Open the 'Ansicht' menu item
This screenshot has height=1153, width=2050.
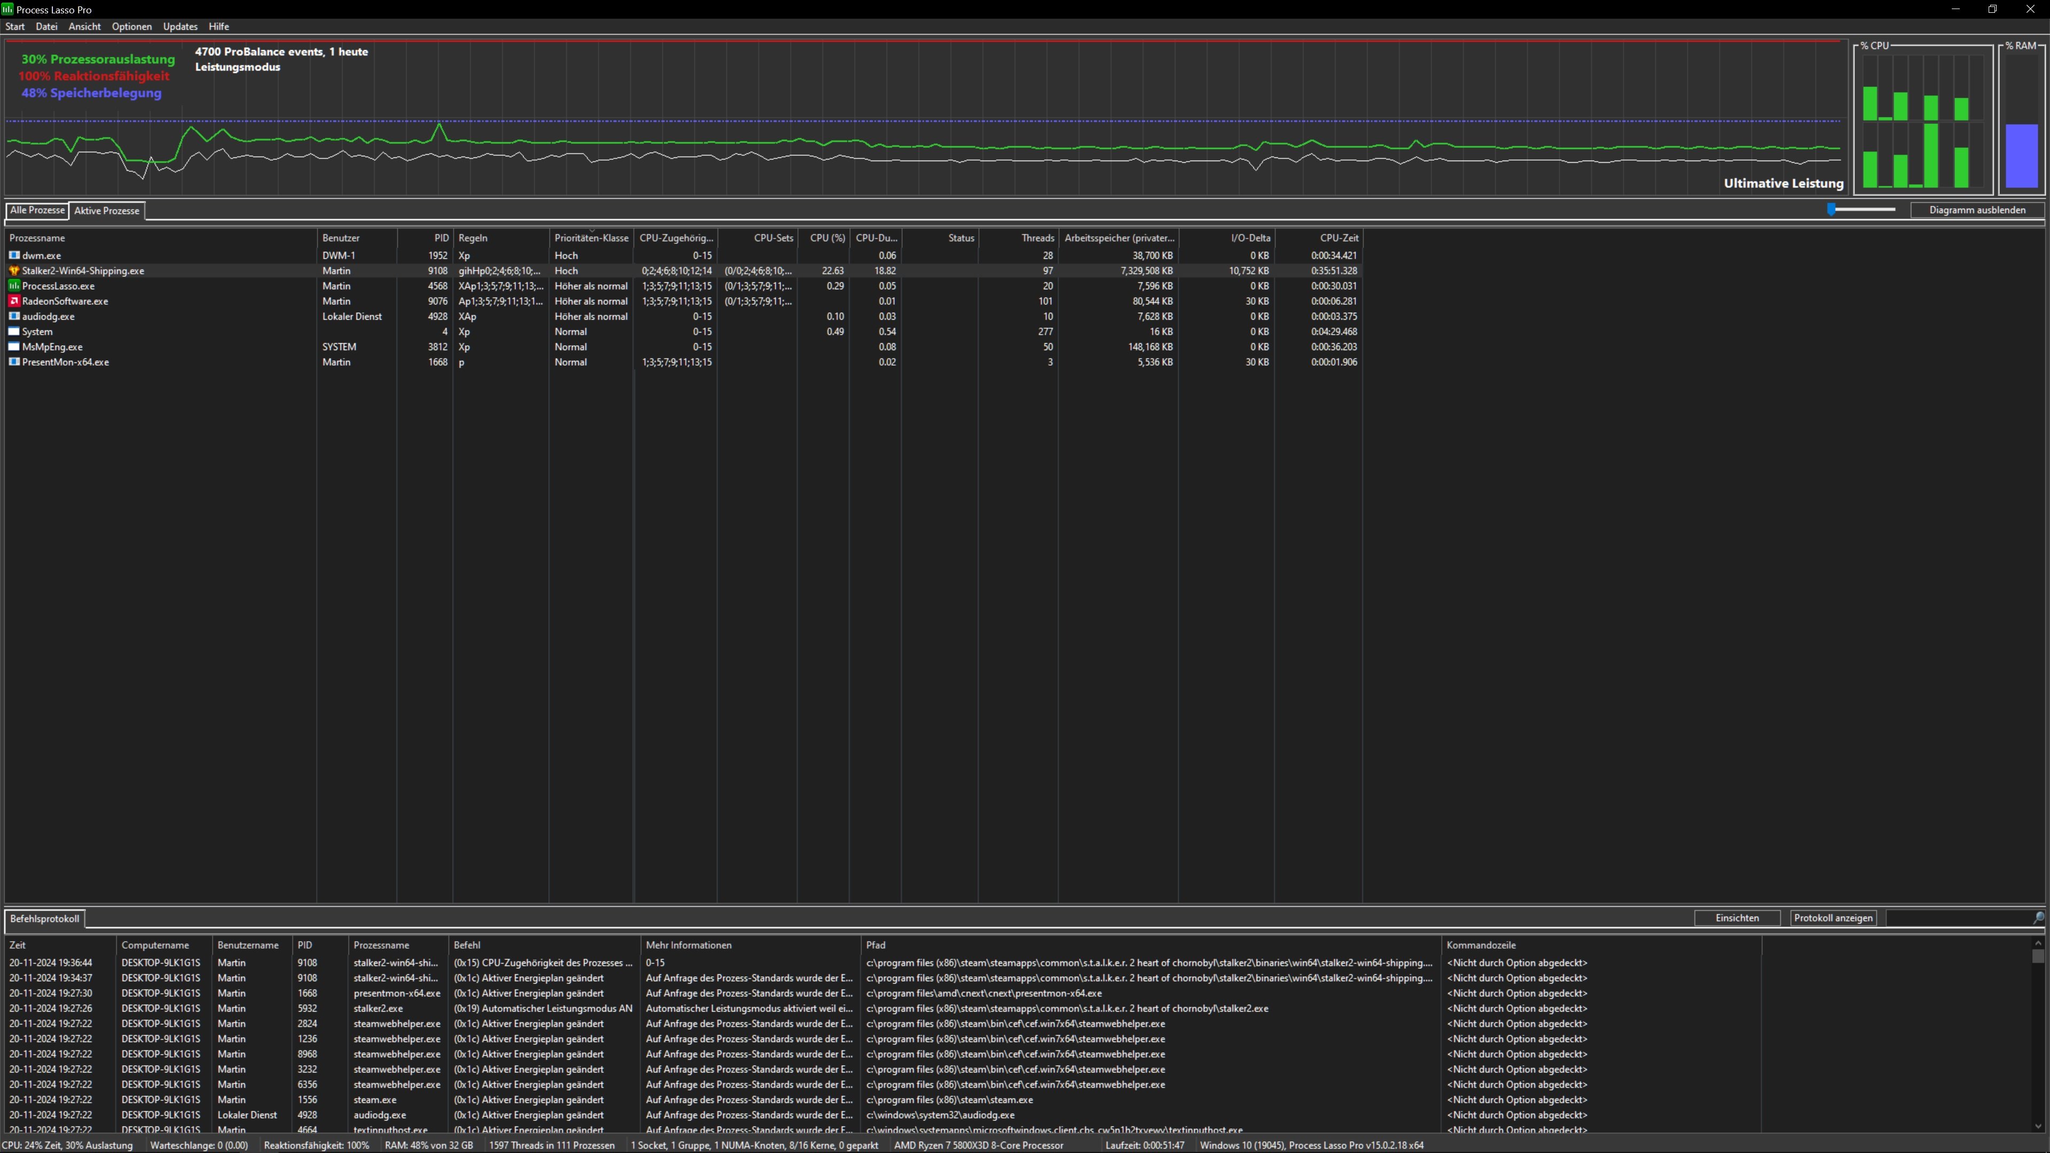(84, 25)
